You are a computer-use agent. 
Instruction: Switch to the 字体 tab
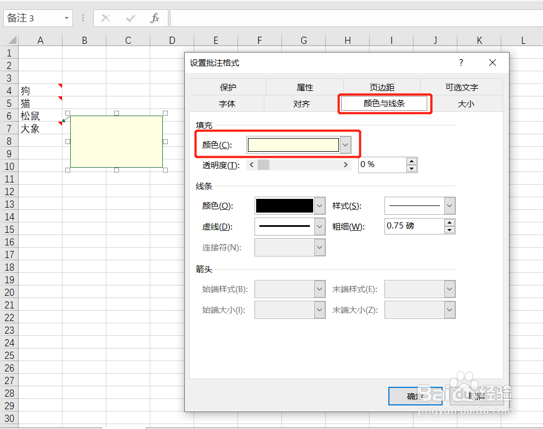point(227,104)
